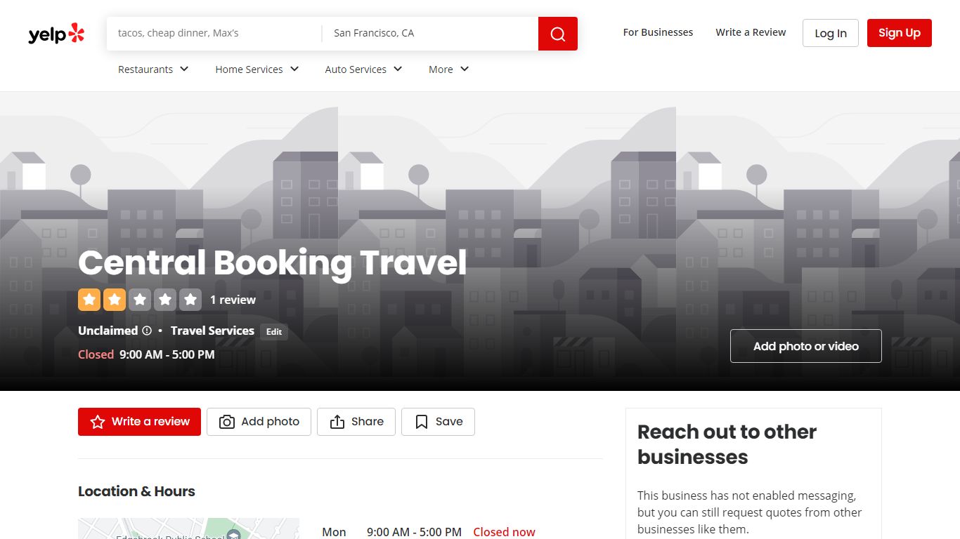Open the Travel Services category link
960x539 pixels.
click(x=212, y=331)
